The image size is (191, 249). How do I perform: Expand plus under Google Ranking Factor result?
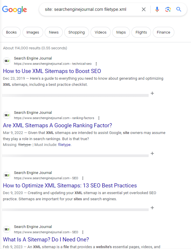152,154
